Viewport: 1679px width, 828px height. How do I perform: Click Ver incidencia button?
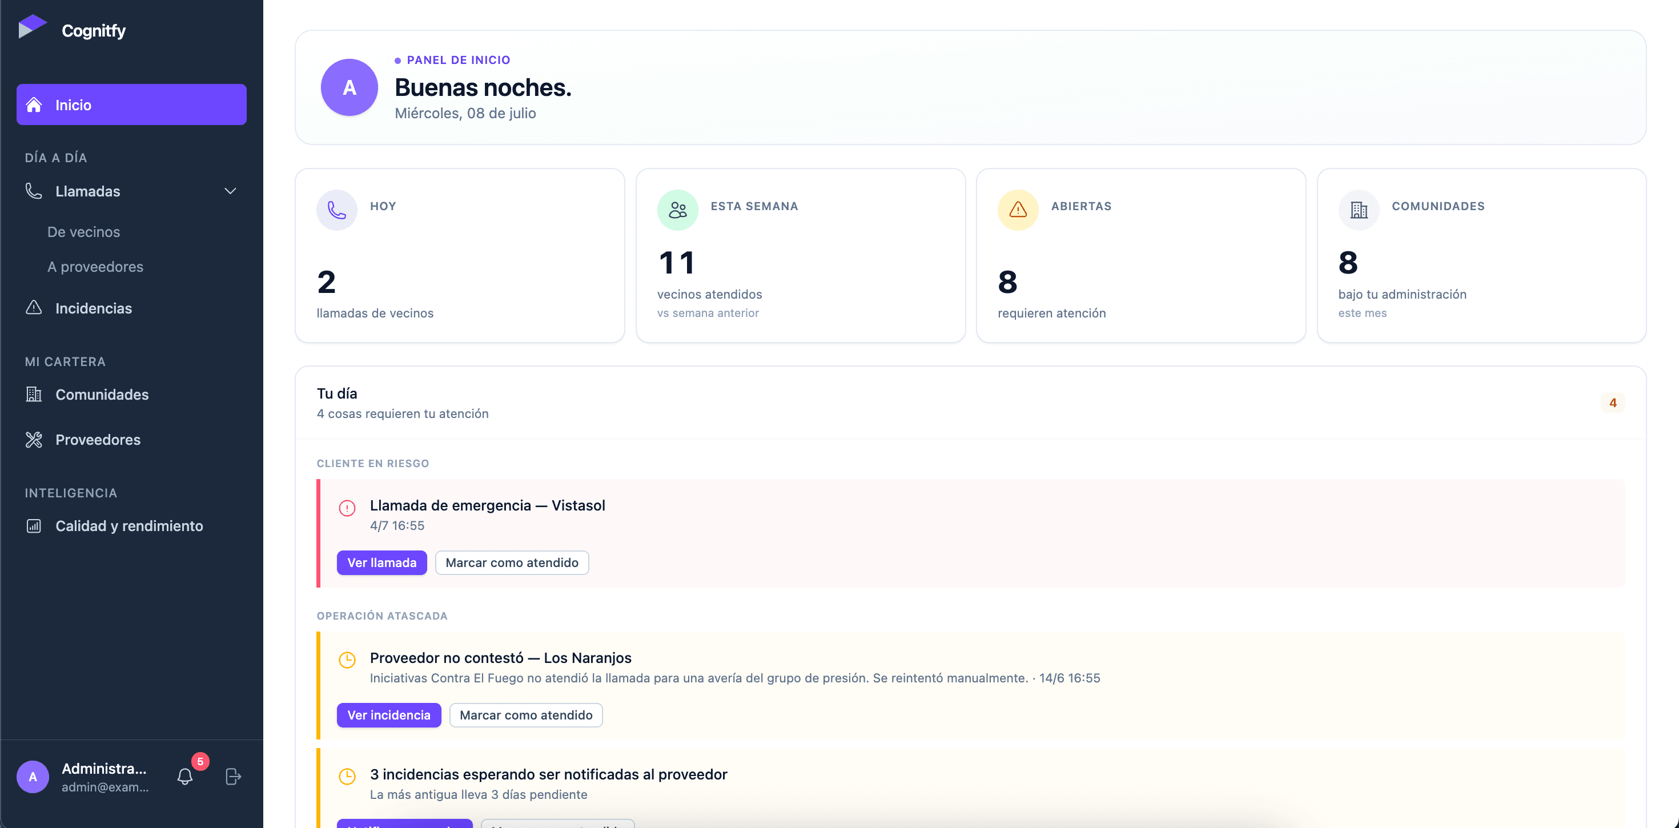pyautogui.click(x=388, y=714)
